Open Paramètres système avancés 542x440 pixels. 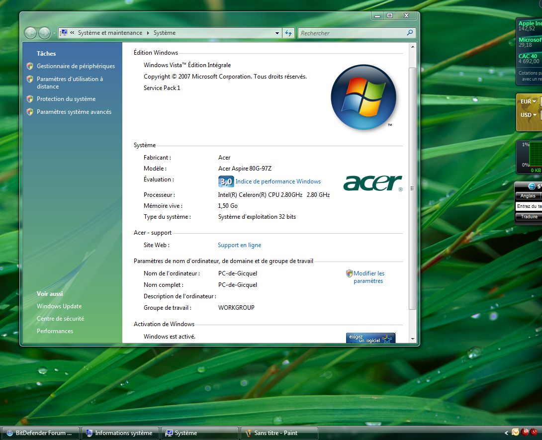click(x=74, y=112)
